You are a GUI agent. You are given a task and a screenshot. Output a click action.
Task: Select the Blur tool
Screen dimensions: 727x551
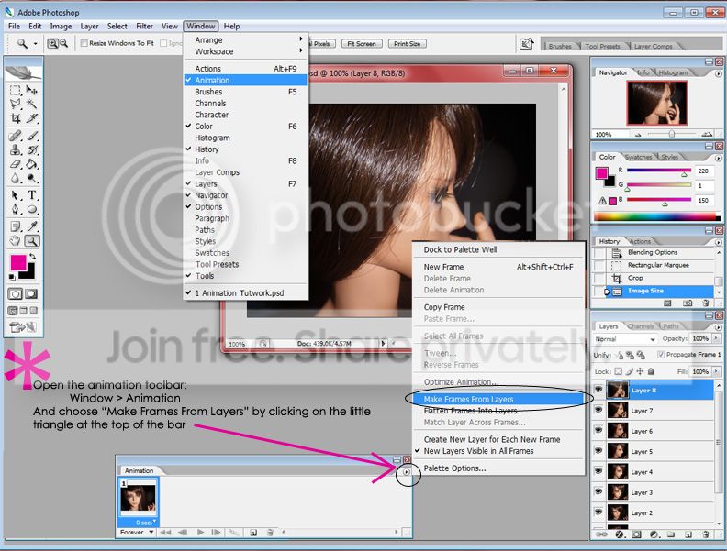(16, 178)
